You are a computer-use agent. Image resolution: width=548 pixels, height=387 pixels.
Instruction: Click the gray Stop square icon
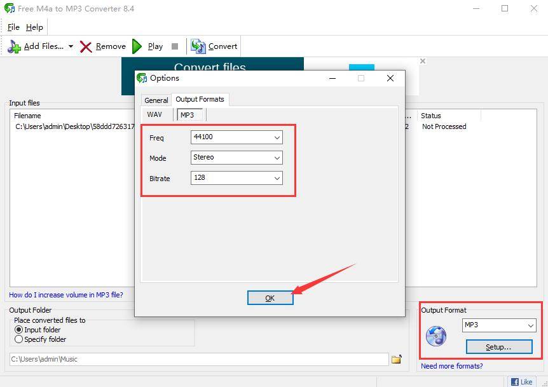click(x=175, y=46)
